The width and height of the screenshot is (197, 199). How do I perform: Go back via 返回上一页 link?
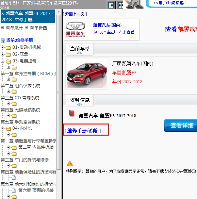tap(75, 14)
